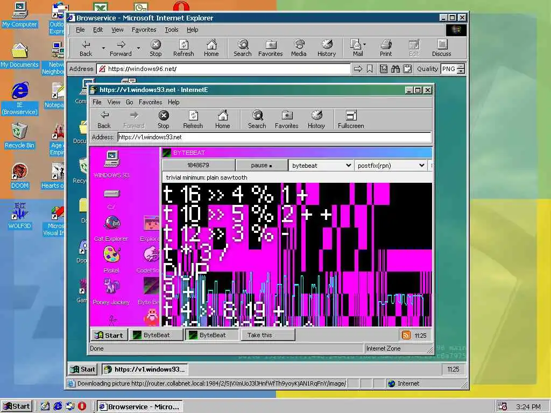Click inner address field v1.windows93.net
The image size is (551, 413).
(x=274, y=137)
